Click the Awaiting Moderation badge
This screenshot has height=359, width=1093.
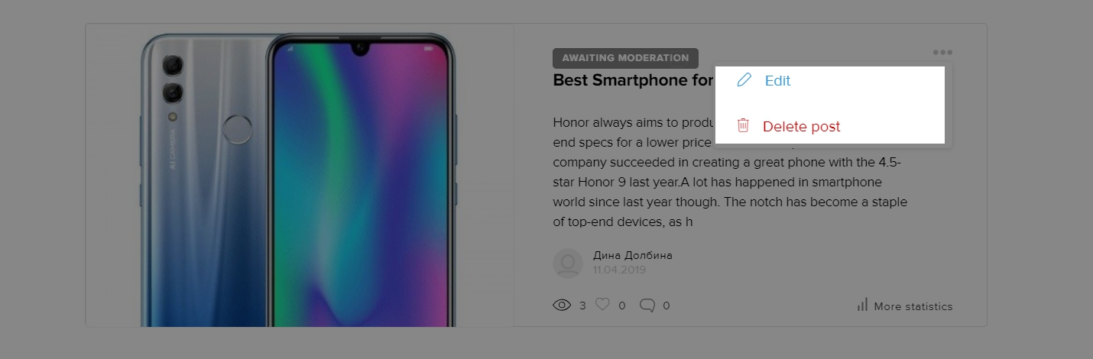tap(625, 58)
